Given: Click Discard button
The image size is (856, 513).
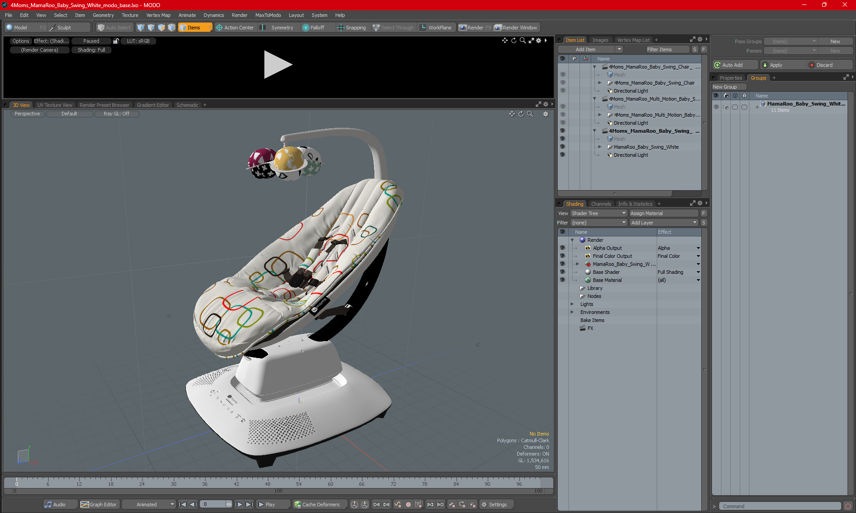Looking at the screenshot, I should (x=830, y=65).
